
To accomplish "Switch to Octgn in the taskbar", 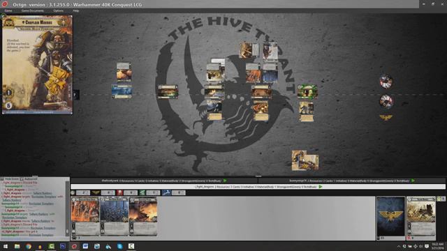I will pyautogui.click(x=74, y=246).
